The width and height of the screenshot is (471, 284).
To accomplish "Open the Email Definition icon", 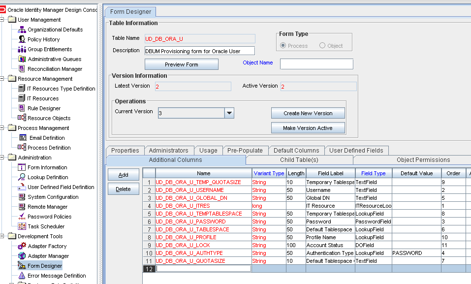I will click(x=23, y=138).
